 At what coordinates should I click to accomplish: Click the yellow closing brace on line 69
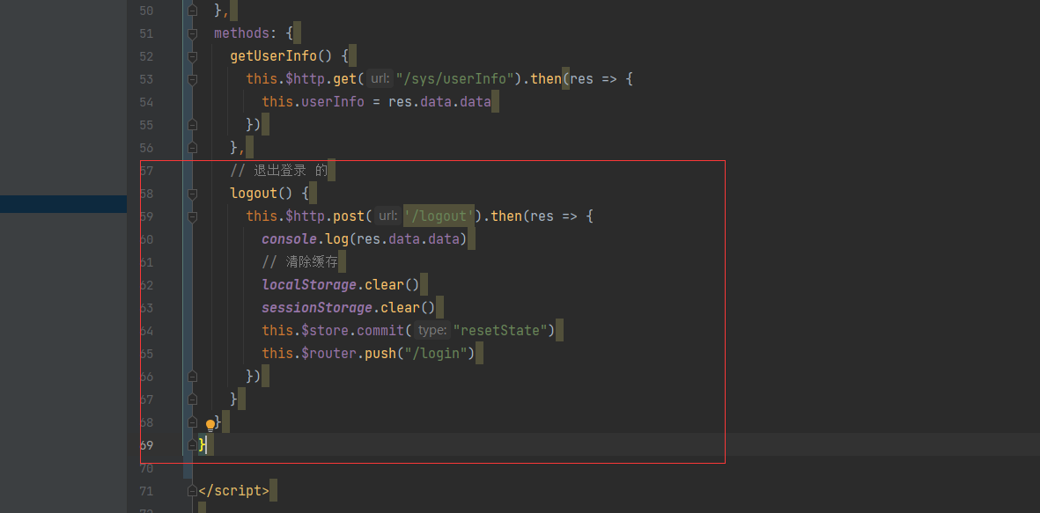click(203, 444)
